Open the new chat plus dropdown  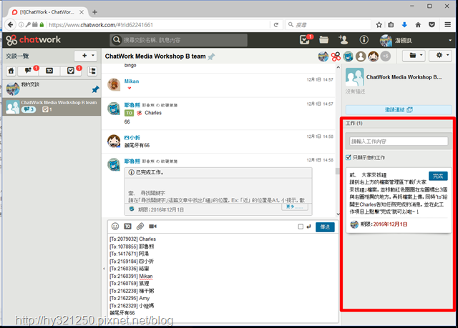[85, 56]
